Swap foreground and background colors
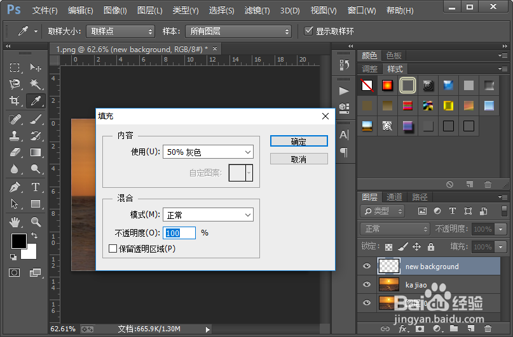This screenshot has height=337, width=513. [x=34, y=235]
